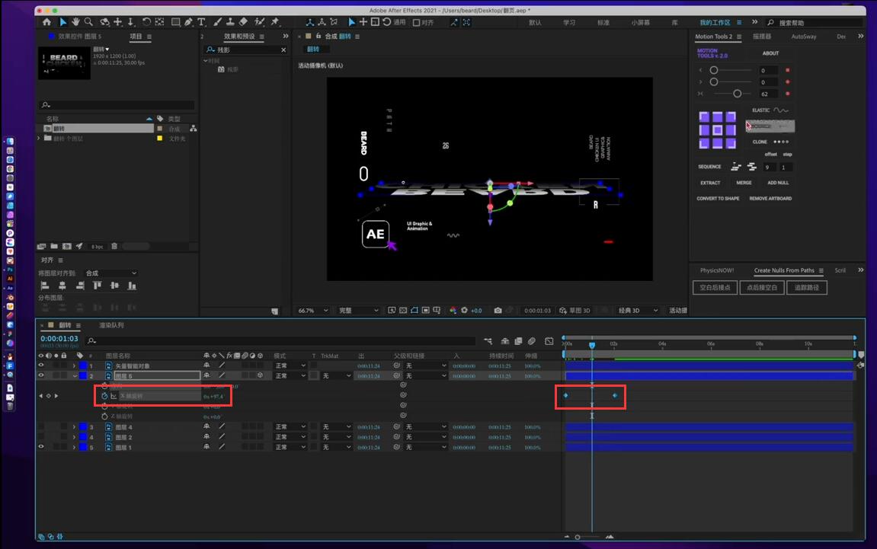Select the Brush tool
The image size is (877, 549).
tap(218, 22)
